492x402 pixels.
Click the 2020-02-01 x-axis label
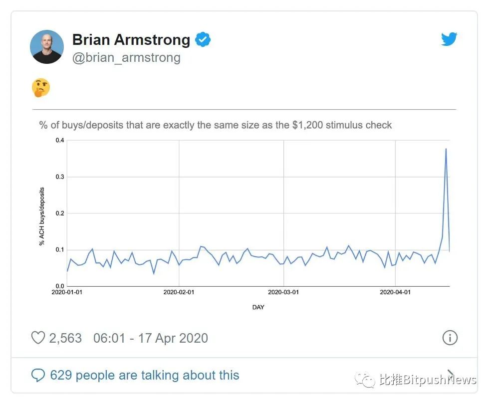179,292
